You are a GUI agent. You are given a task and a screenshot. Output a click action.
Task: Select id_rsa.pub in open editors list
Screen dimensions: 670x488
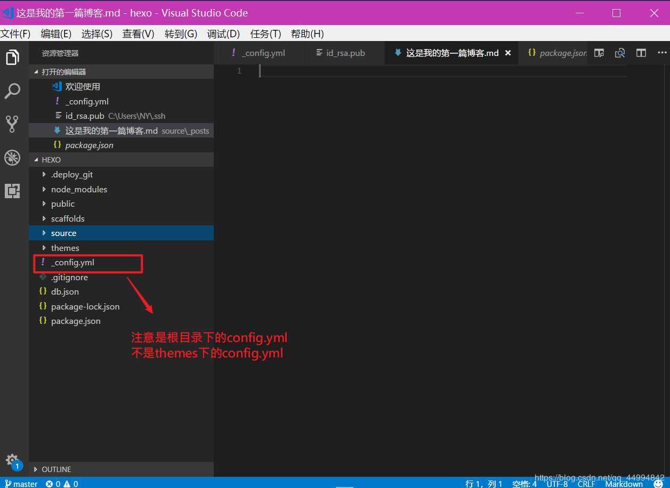tap(121, 116)
